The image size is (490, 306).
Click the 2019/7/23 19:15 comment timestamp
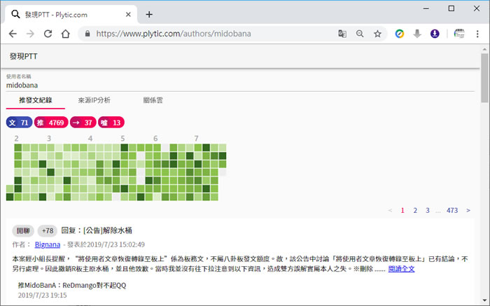coord(43,295)
